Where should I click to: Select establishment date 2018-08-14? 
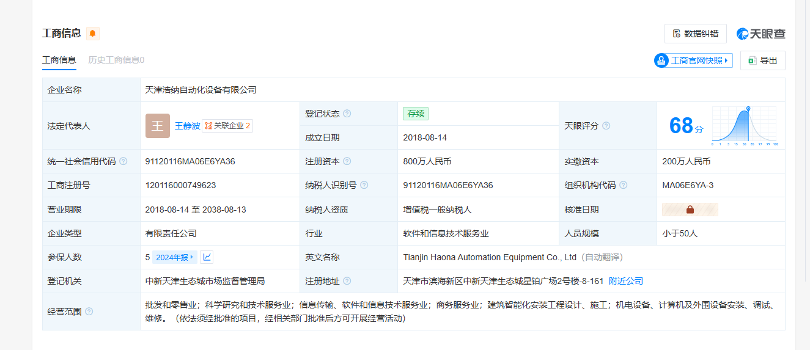[425, 137]
